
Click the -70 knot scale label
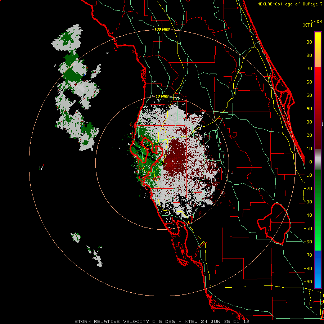pyautogui.click(x=308, y=255)
